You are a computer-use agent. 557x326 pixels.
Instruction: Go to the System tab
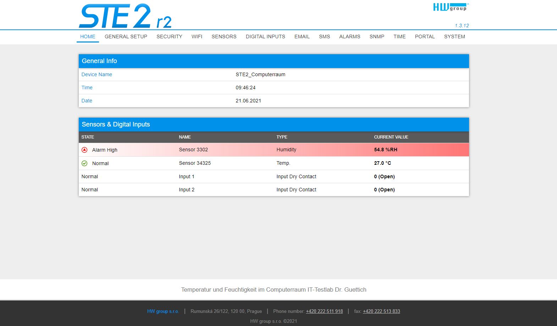[x=454, y=36]
